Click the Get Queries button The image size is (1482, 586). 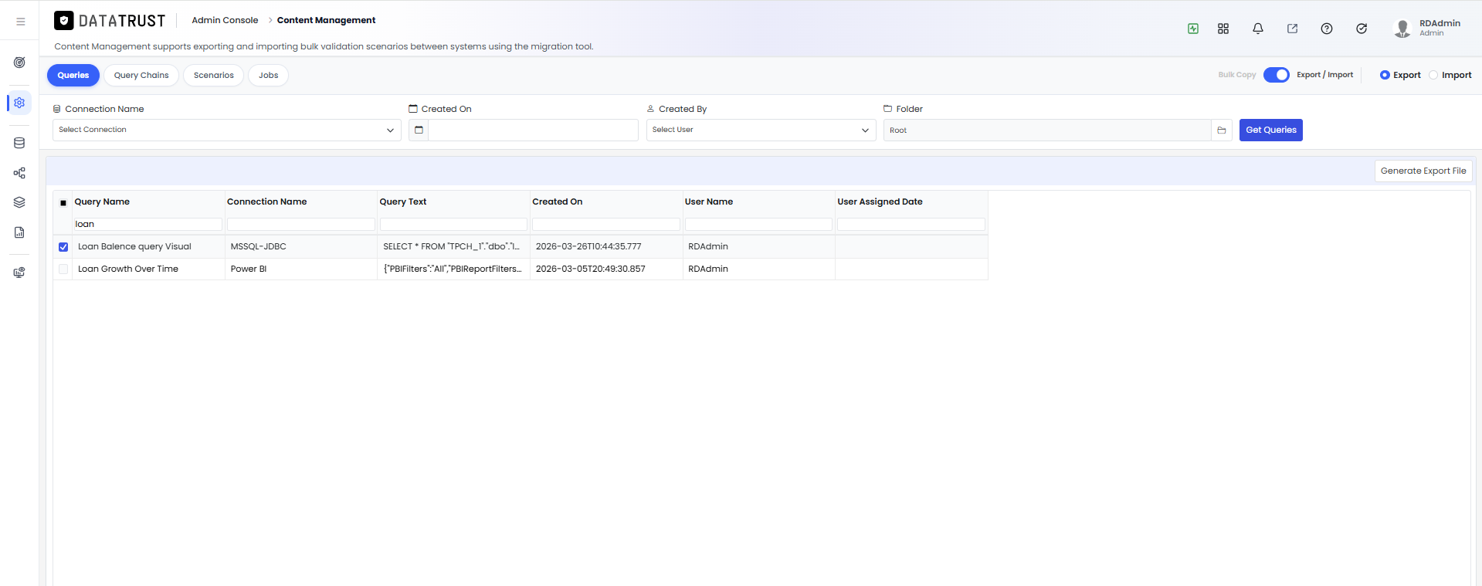tap(1271, 130)
